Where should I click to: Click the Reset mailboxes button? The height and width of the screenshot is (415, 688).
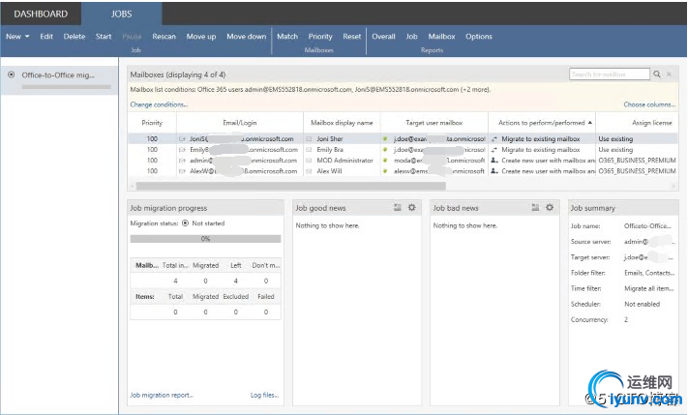352,37
